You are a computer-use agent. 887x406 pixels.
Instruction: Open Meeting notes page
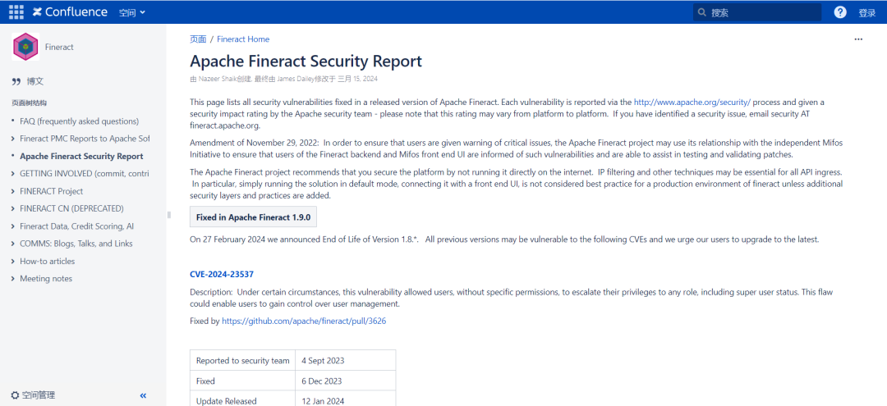(46, 279)
